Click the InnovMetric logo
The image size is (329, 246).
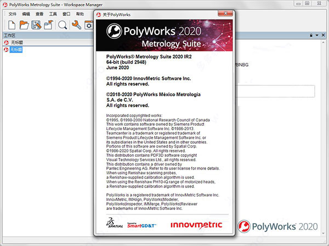pyautogui.click(x=196, y=225)
